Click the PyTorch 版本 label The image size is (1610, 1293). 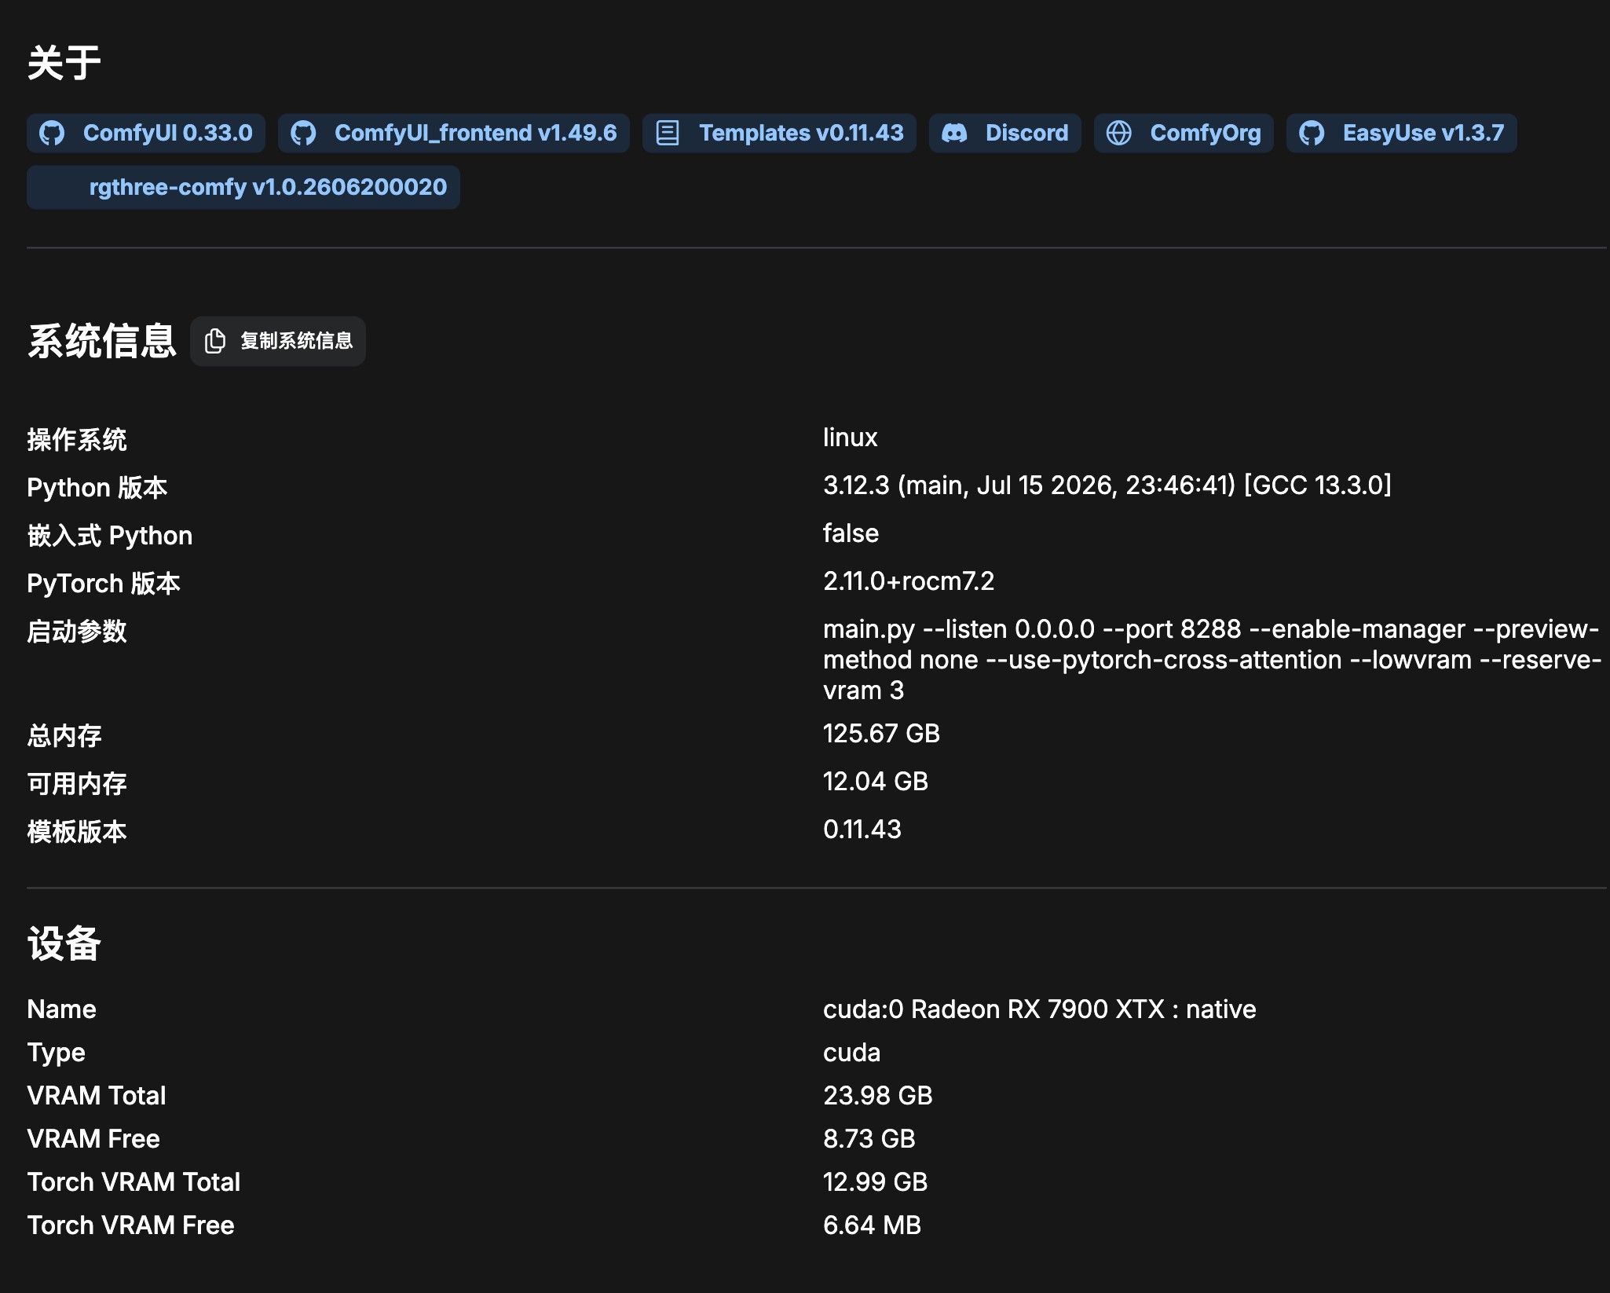pos(104,584)
